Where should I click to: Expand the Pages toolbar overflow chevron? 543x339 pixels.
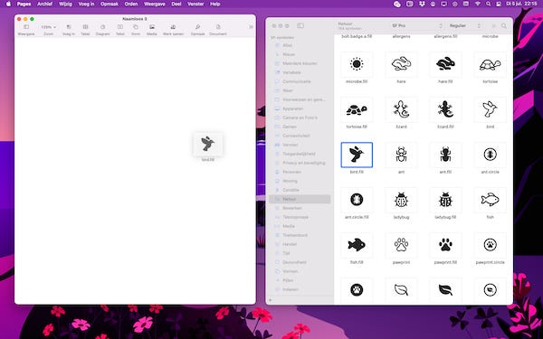click(x=251, y=27)
